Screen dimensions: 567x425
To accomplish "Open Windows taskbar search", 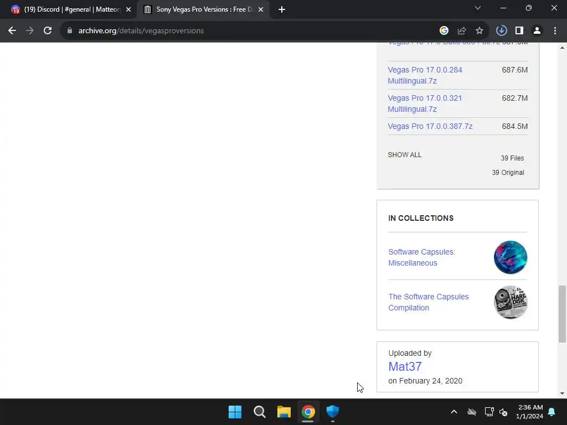I will point(259,412).
